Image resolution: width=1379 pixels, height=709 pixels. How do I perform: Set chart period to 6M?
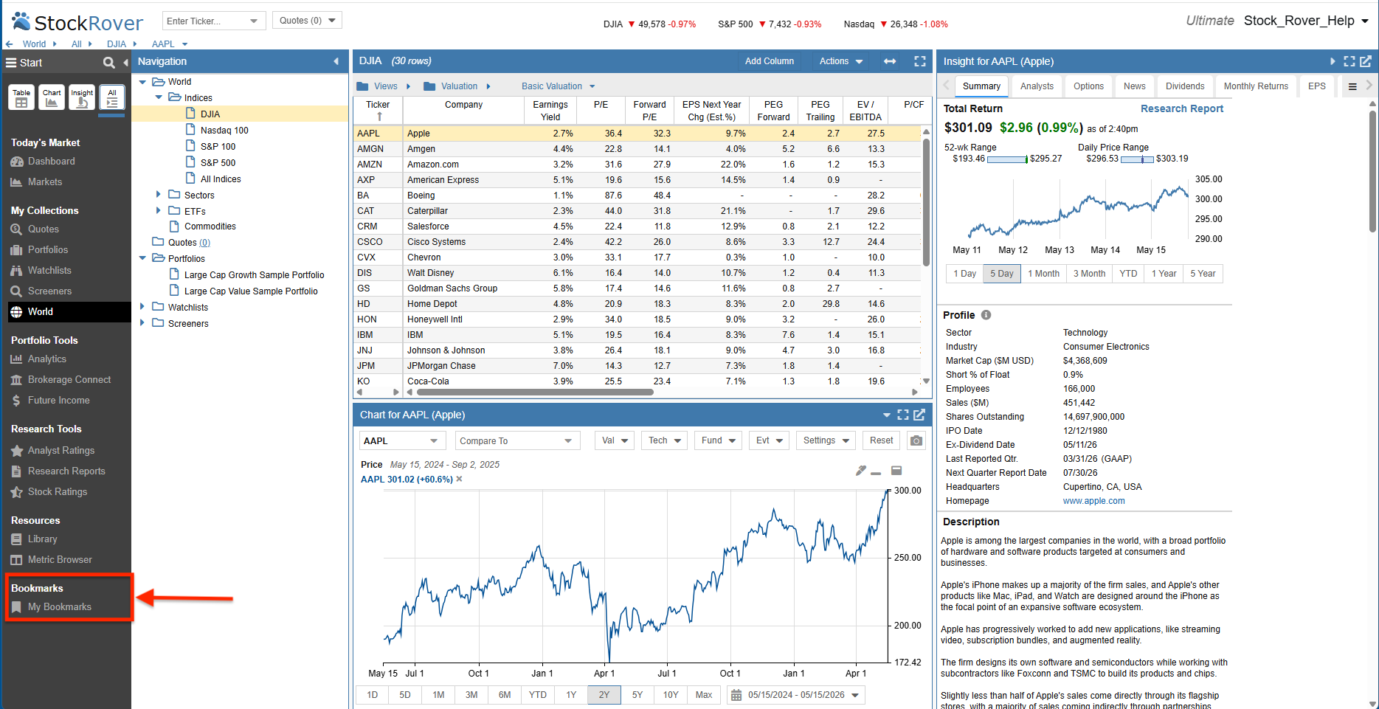(x=505, y=695)
